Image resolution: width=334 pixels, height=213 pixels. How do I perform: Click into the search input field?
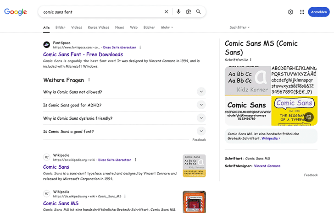click(x=102, y=12)
